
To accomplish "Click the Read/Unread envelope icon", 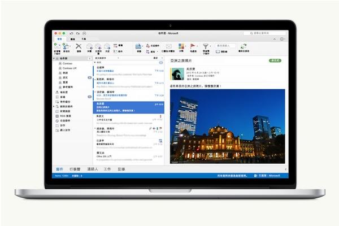I will [x=168, y=46].
